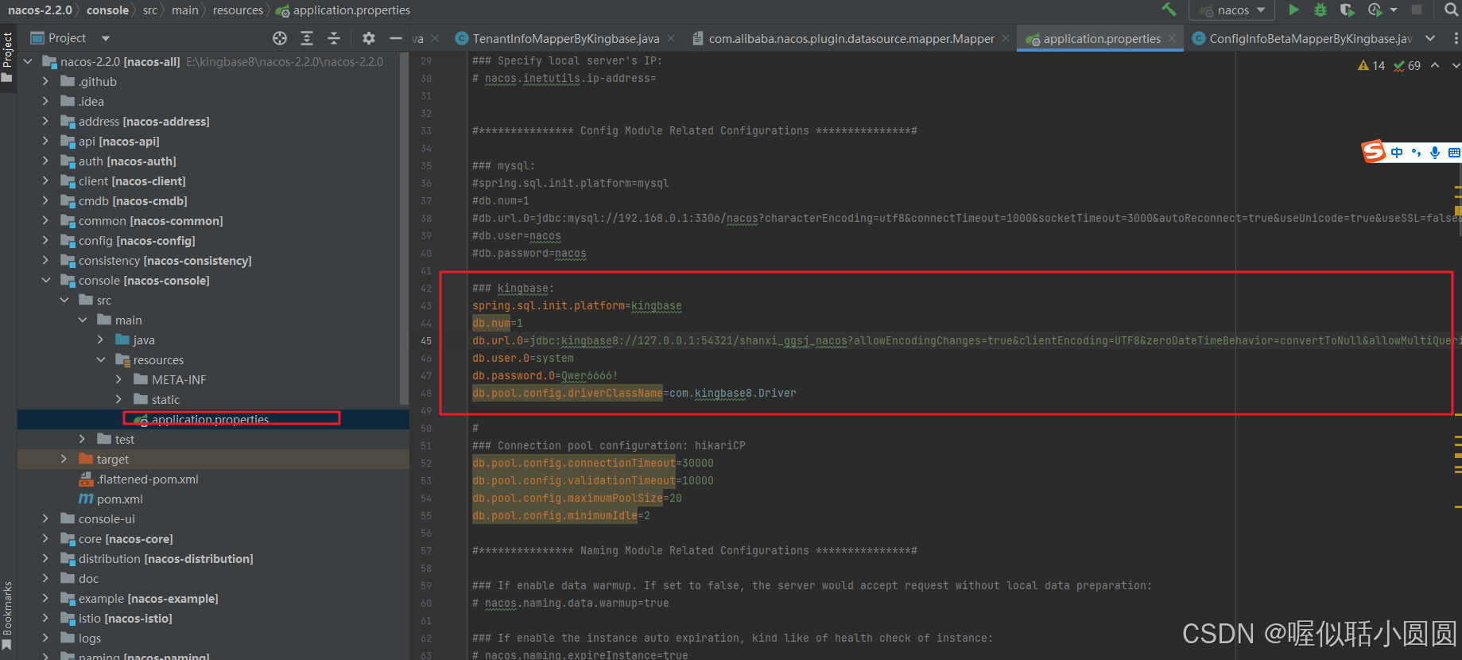Expand the target folder
The image size is (1462, 660).
pyautogui.click(x=64, y=459)
